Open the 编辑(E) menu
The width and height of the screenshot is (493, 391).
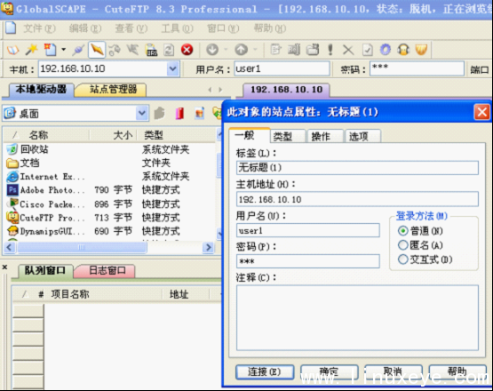pyautogui.click(x=85, y=28)
